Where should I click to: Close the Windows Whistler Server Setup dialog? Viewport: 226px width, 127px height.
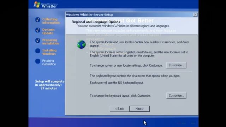pyautogui.click(x=195, y=14)
